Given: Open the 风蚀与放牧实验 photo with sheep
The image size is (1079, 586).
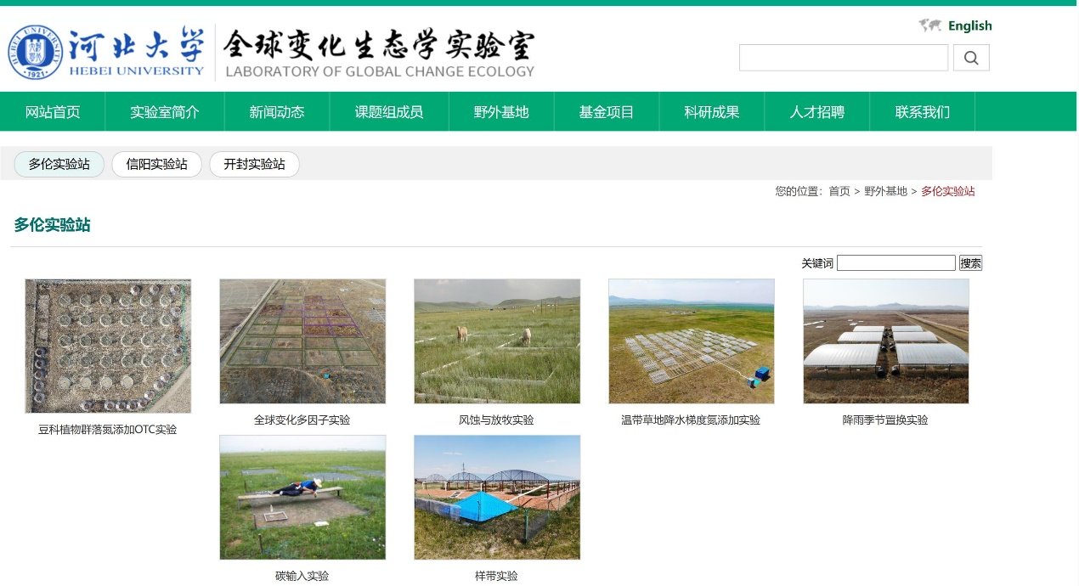Looking at the screenshot, I should tap(497, 341).
